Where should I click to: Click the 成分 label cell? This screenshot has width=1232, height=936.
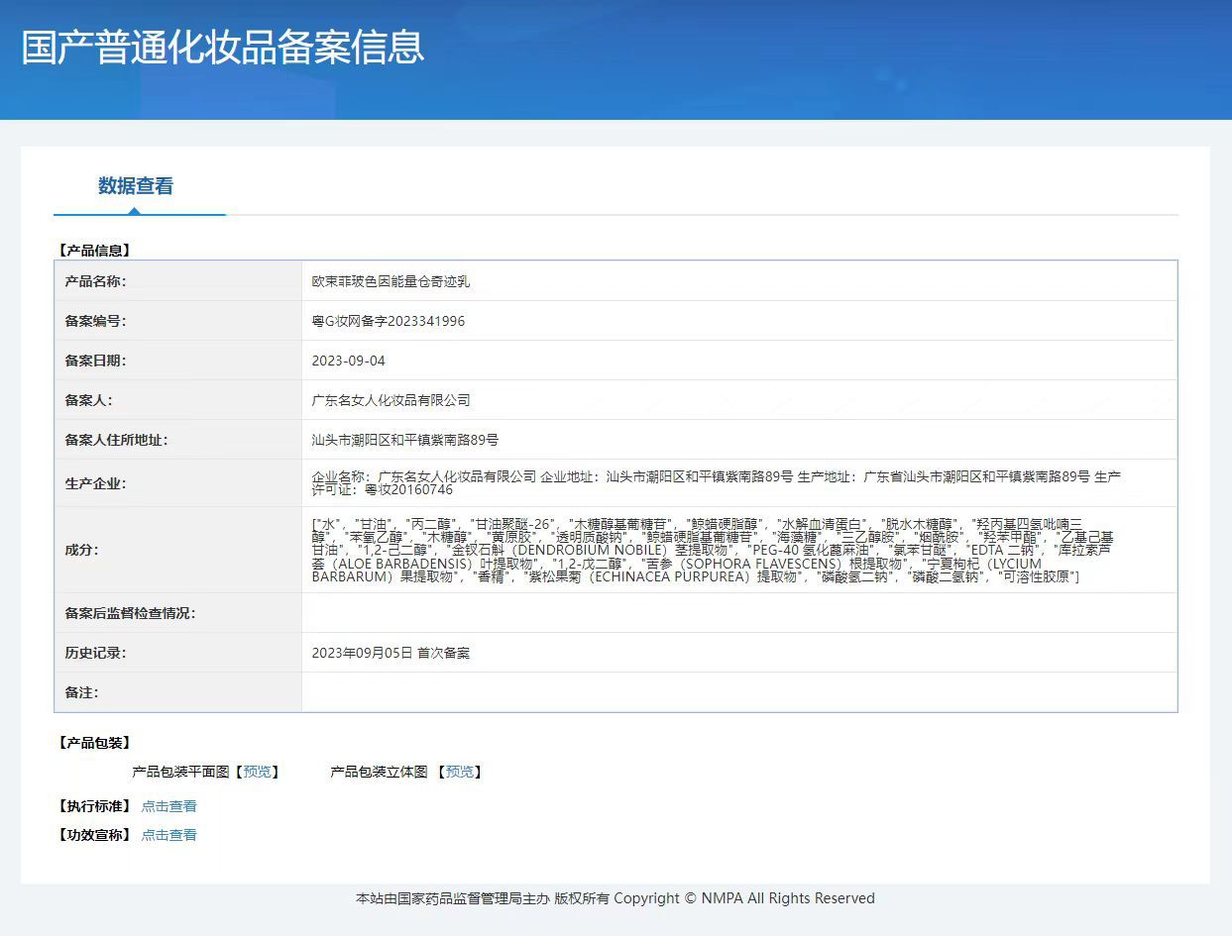178,550
